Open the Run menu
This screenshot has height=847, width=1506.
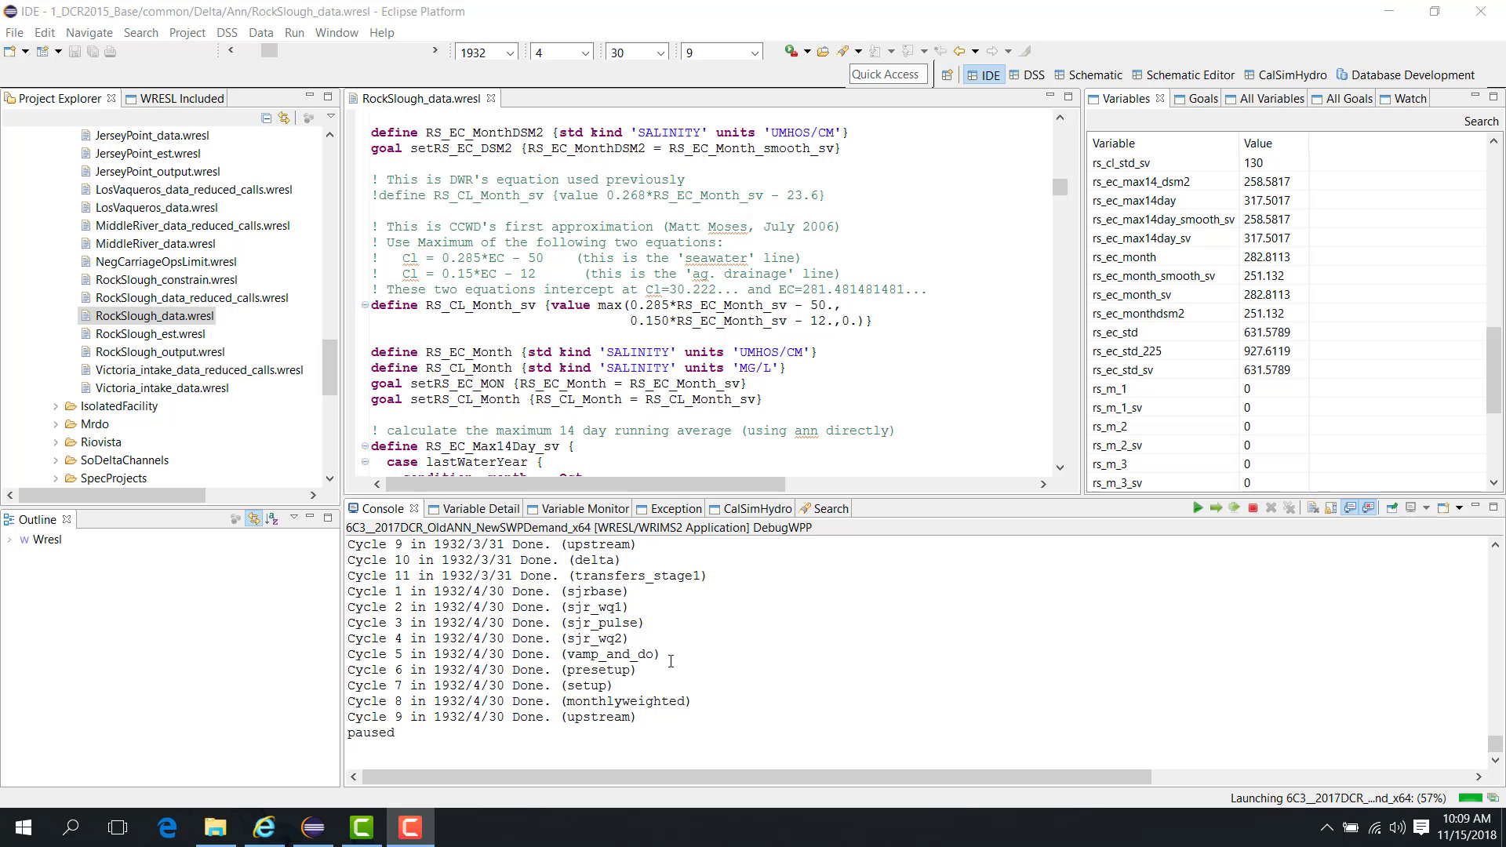294,32
